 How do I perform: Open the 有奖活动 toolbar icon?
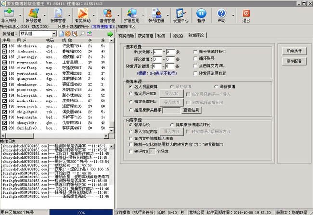(x=83, y=15)
